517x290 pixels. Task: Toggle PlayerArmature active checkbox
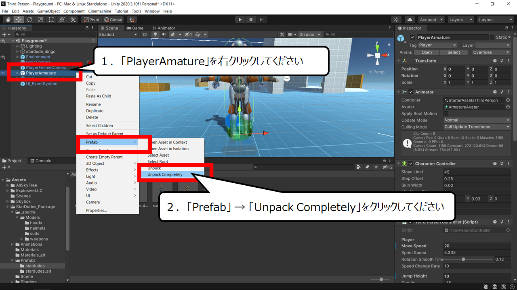[x=412, y=37]
